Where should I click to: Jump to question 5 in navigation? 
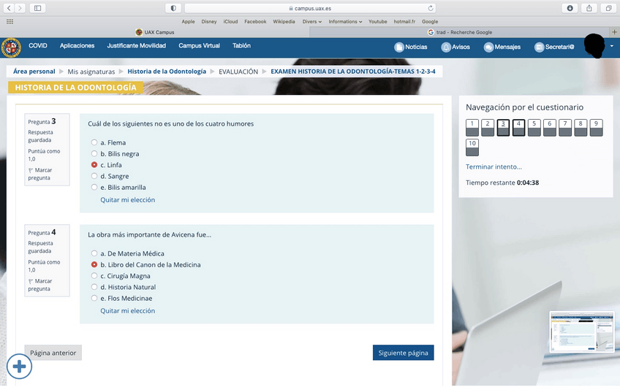tap(534, 128)
